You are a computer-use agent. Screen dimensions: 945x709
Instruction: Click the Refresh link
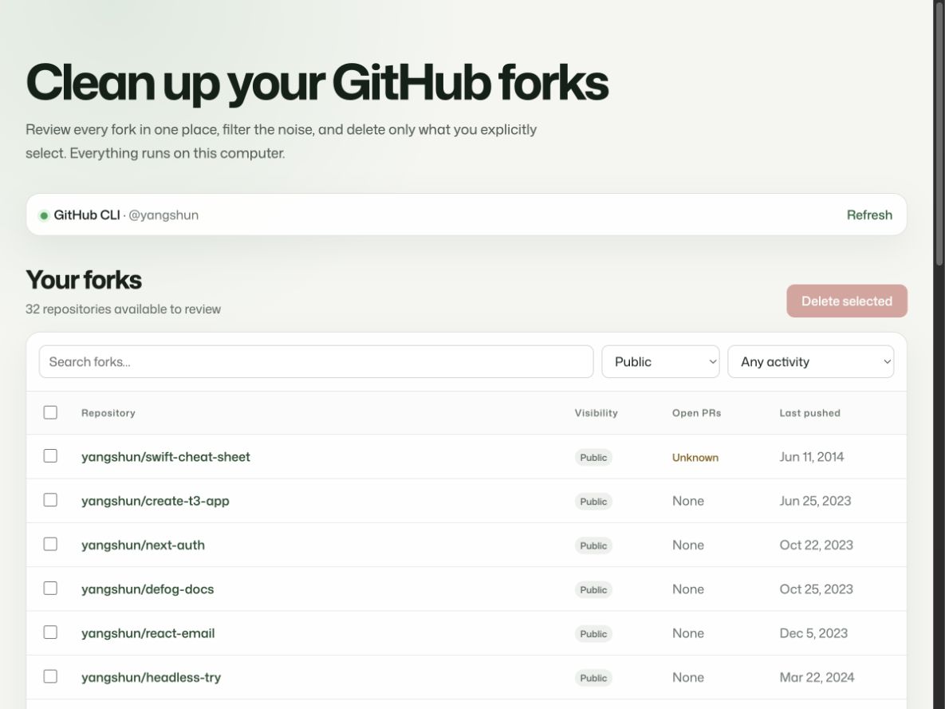(x=869, y=215)
